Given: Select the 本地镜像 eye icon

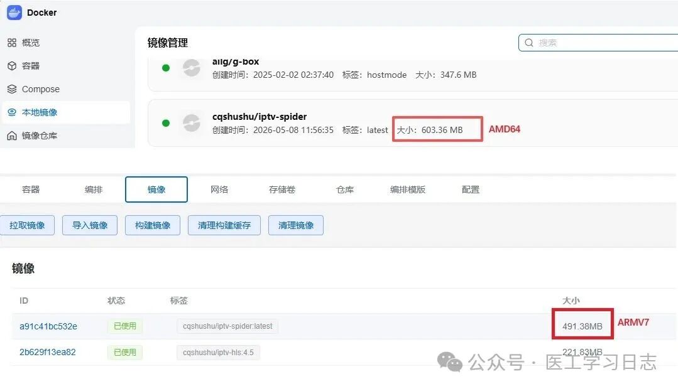Looking at the screenshot, I should click(x=12, y=112).
